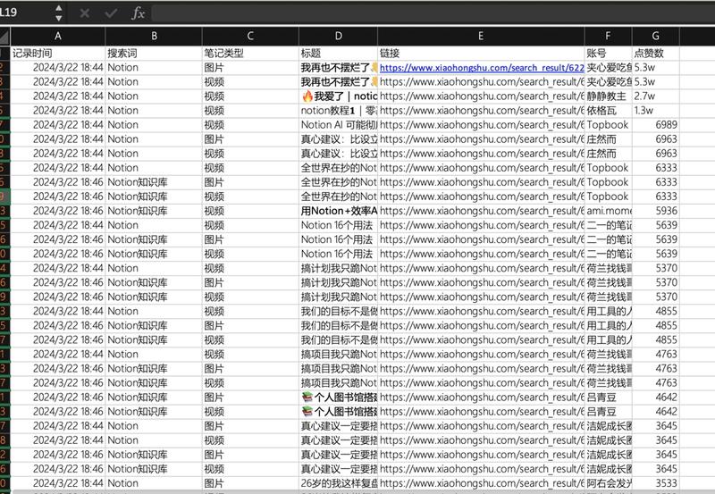Select column F header
This screenshot has width=715, height=494.
click(608, 36)
